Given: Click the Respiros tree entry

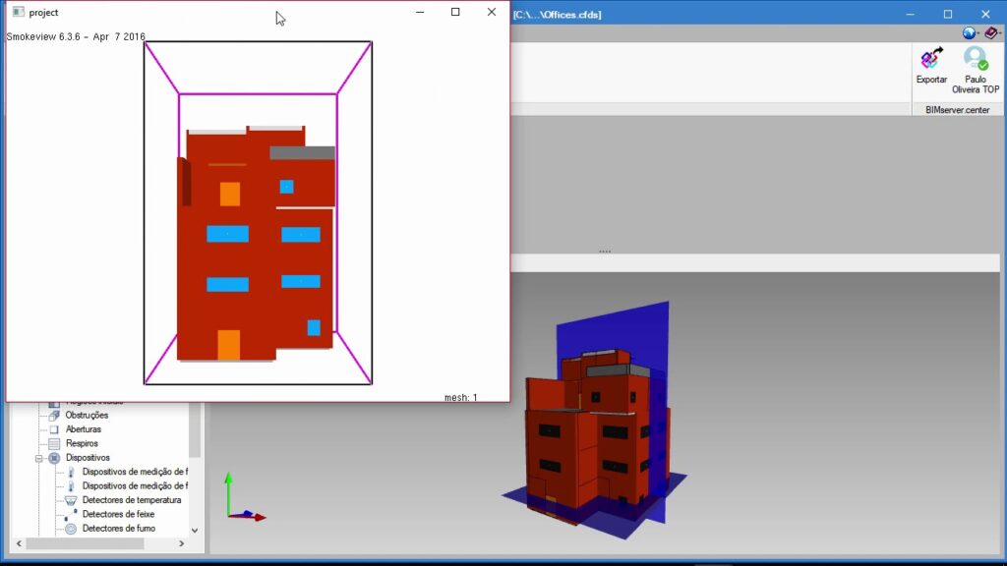Looking at the screenshot, I should (82, 443).
